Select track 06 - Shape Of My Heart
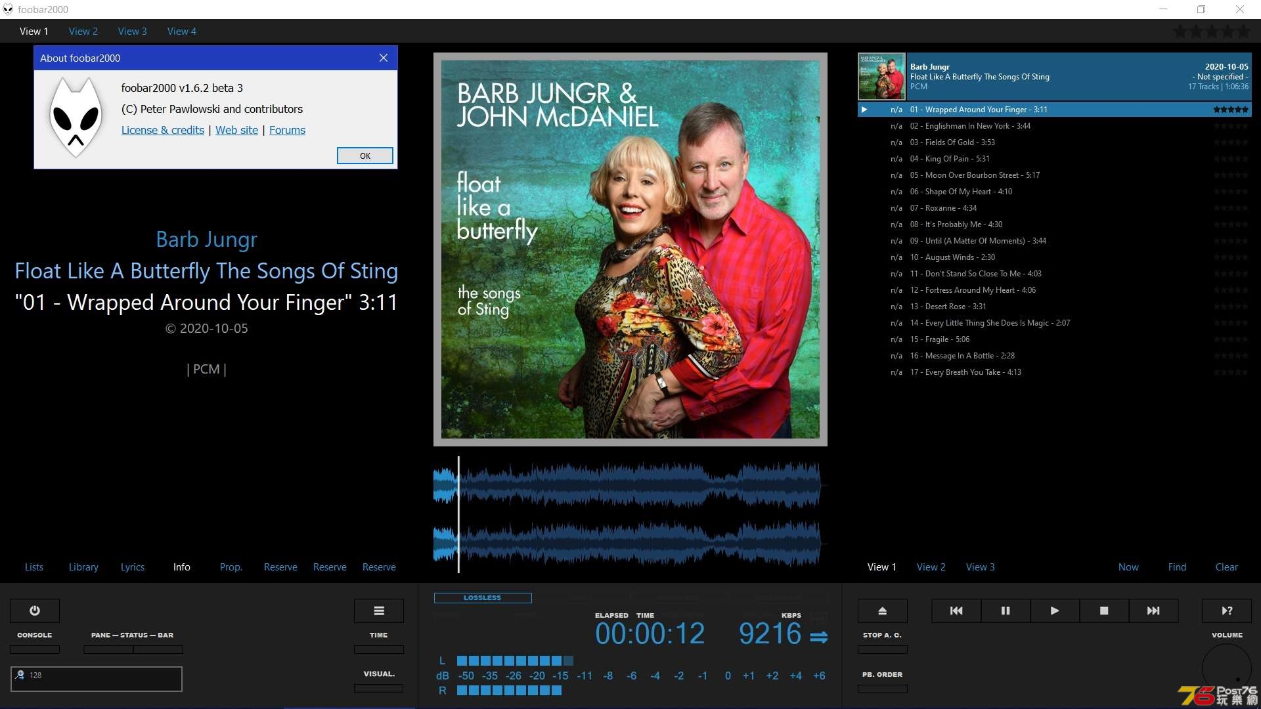This screenshot has width=1261, height=709. click(x=1055, y=192)
